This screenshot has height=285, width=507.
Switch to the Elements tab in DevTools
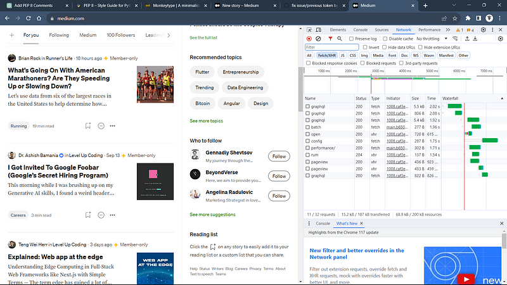(x=338, y=30)
